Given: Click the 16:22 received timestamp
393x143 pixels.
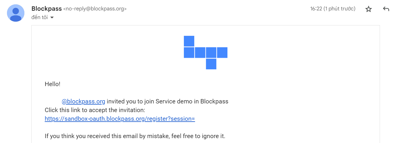Looking at the screenshot, I should (x=316, y=9).
